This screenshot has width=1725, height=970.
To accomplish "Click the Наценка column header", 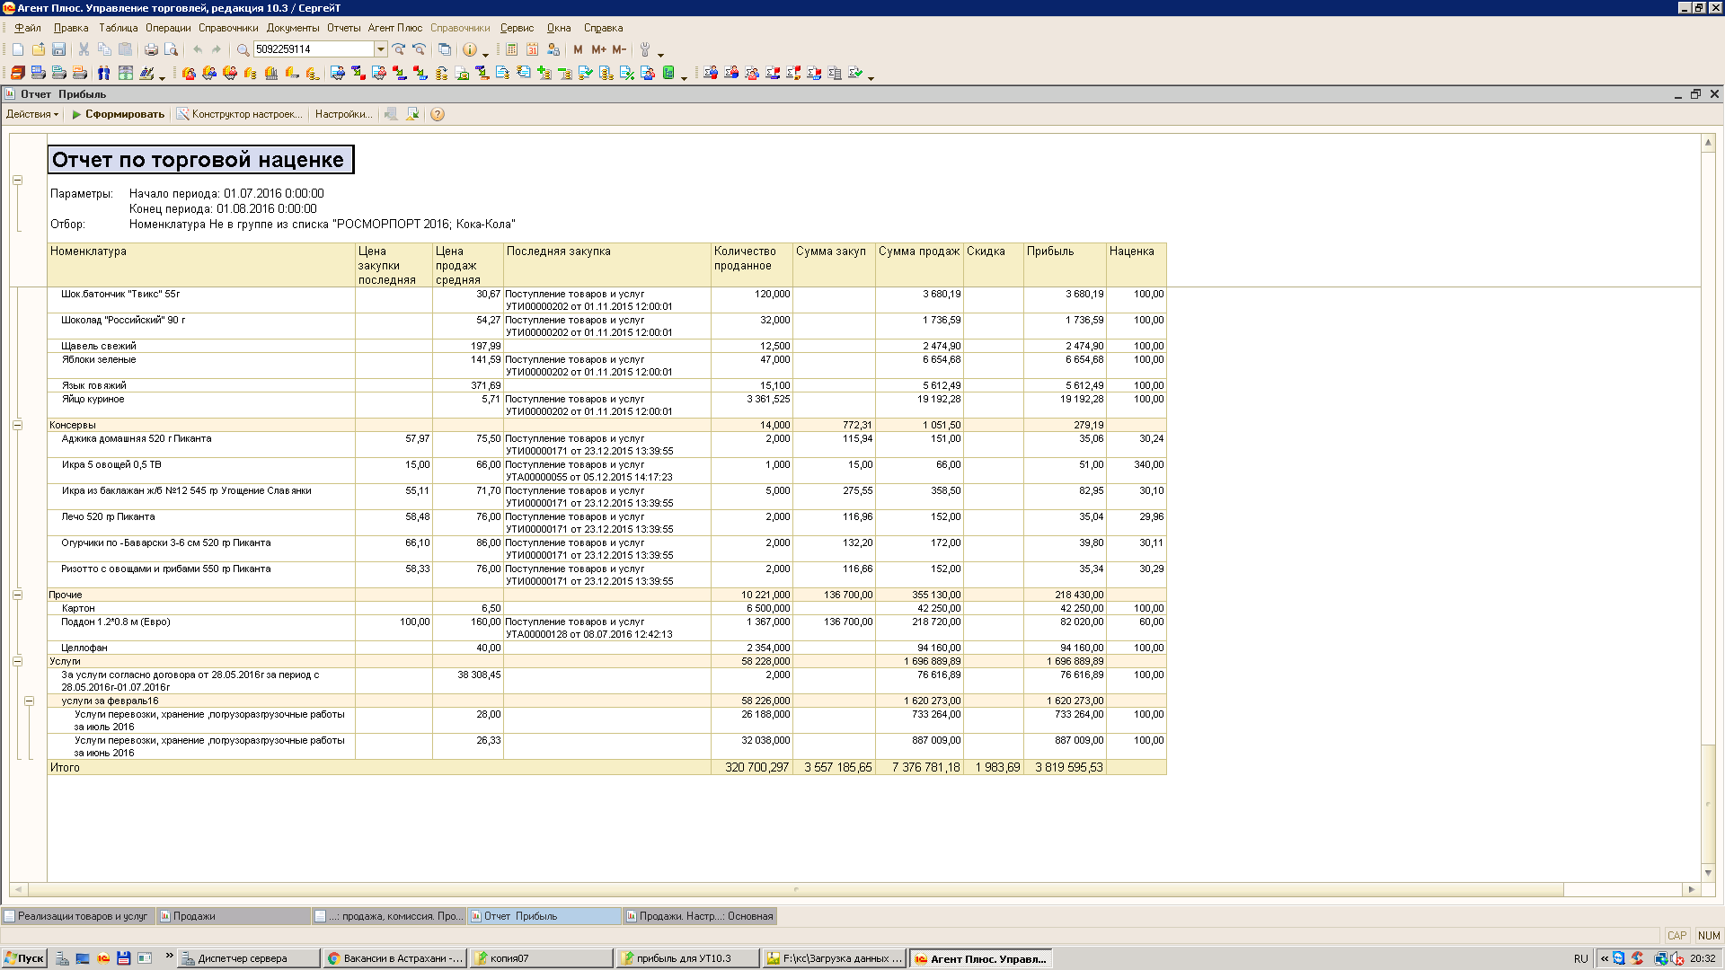I will click(x=1136, y=265).
